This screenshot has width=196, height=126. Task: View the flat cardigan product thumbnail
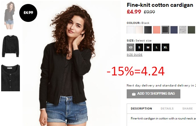pyautogui.click(x=11, y=46)
